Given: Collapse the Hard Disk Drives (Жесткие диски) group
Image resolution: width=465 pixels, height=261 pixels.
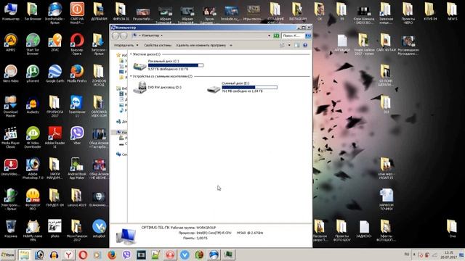Looking at the screenshot, I should (x=131, y=54).
